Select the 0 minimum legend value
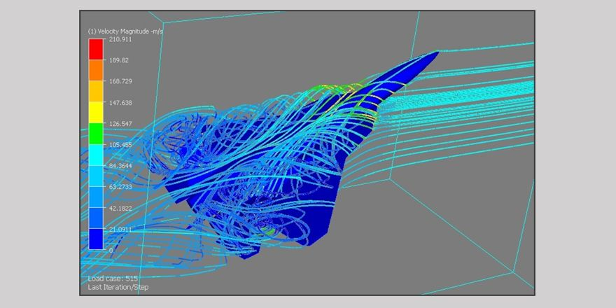Screen dimensions: 616x308 108,250
